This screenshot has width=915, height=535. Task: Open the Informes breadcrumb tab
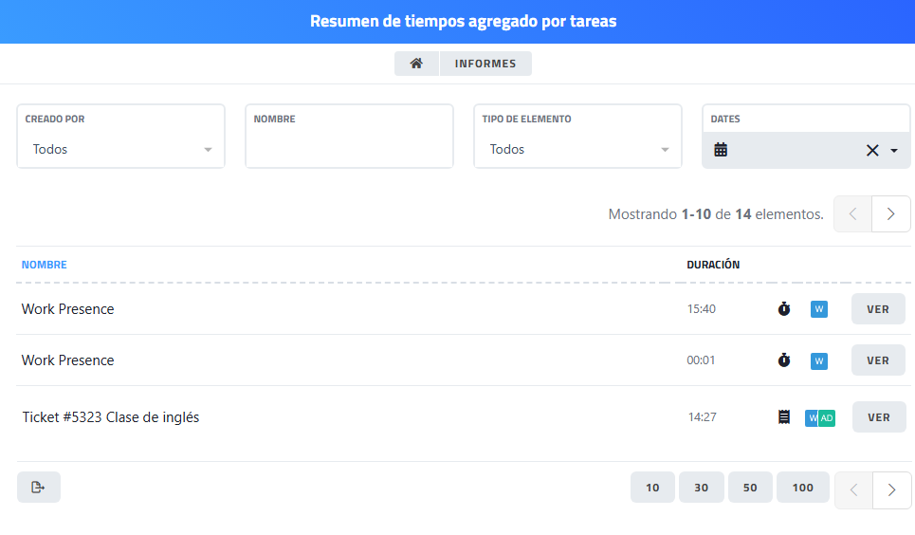[x=485, y=64]
